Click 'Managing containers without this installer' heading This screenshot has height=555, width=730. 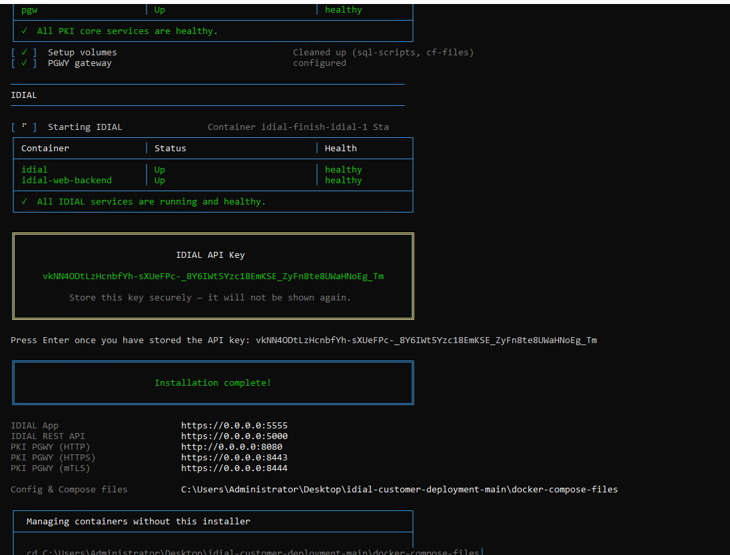[139, 522]
